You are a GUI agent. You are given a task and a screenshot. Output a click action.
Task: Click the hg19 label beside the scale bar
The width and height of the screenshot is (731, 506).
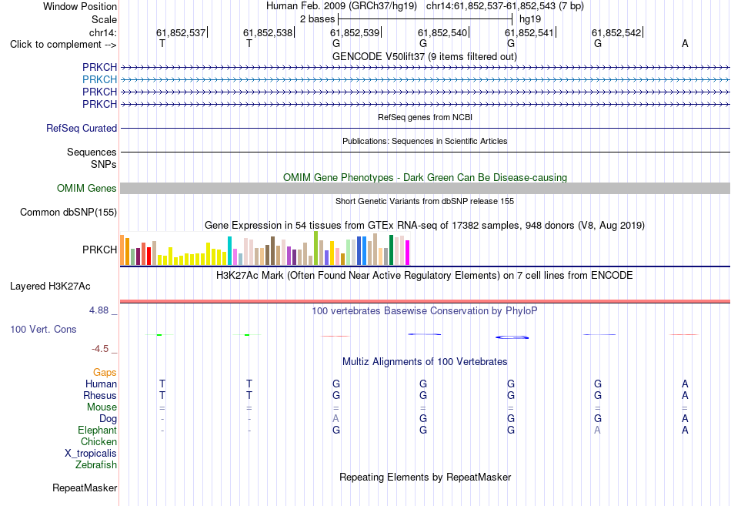click(x=530, y=19)
